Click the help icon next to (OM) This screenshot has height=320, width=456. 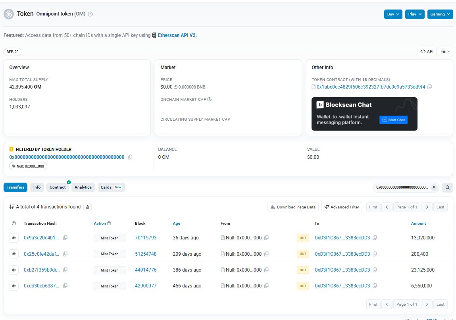pos(90,14)
